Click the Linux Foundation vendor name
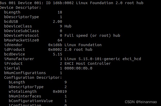Image resolution: width=161 pixels, height=106 pixels. point(83,45)
